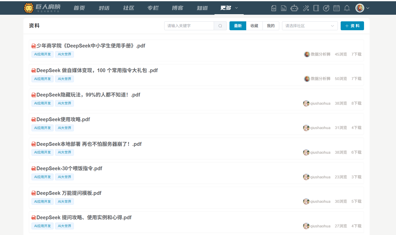Image resolution: width=396 pixels, height=235 pixels.
Task: Expand the 更多 menu chevron
Action: [x=237, y=8]
